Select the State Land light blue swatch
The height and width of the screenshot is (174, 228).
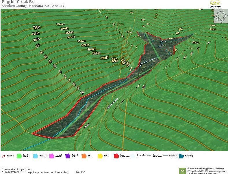(x=36, y=156)
